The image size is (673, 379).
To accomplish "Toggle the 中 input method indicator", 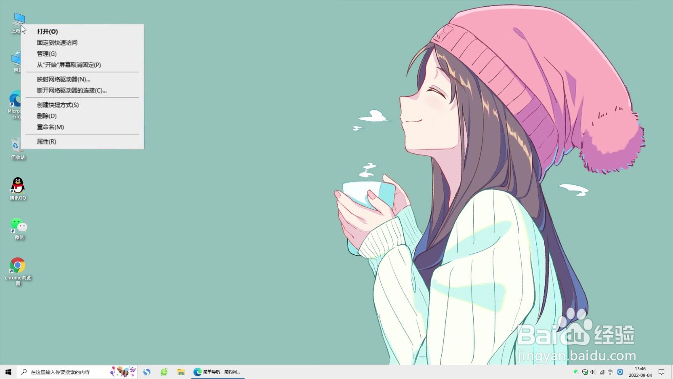I will click(x=610, y=372).
